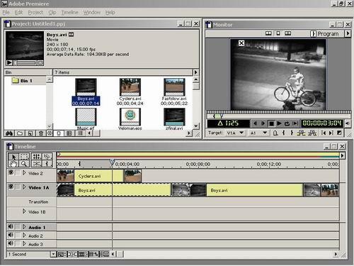
Task: Expand the Video 2 track triangle
Action: tap(24, 173)
